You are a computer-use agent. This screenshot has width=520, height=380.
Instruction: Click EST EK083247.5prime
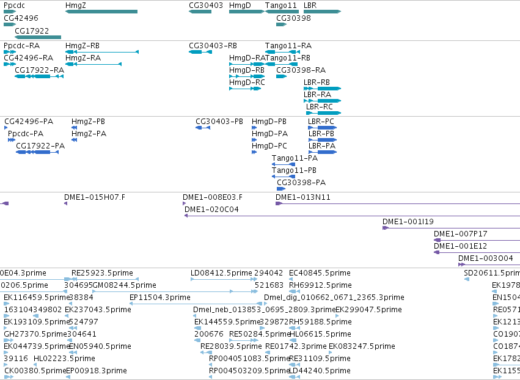click(x=362, y=346)
